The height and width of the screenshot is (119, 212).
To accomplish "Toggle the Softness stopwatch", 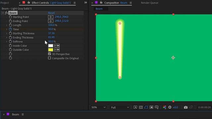I will click(10, 42).
